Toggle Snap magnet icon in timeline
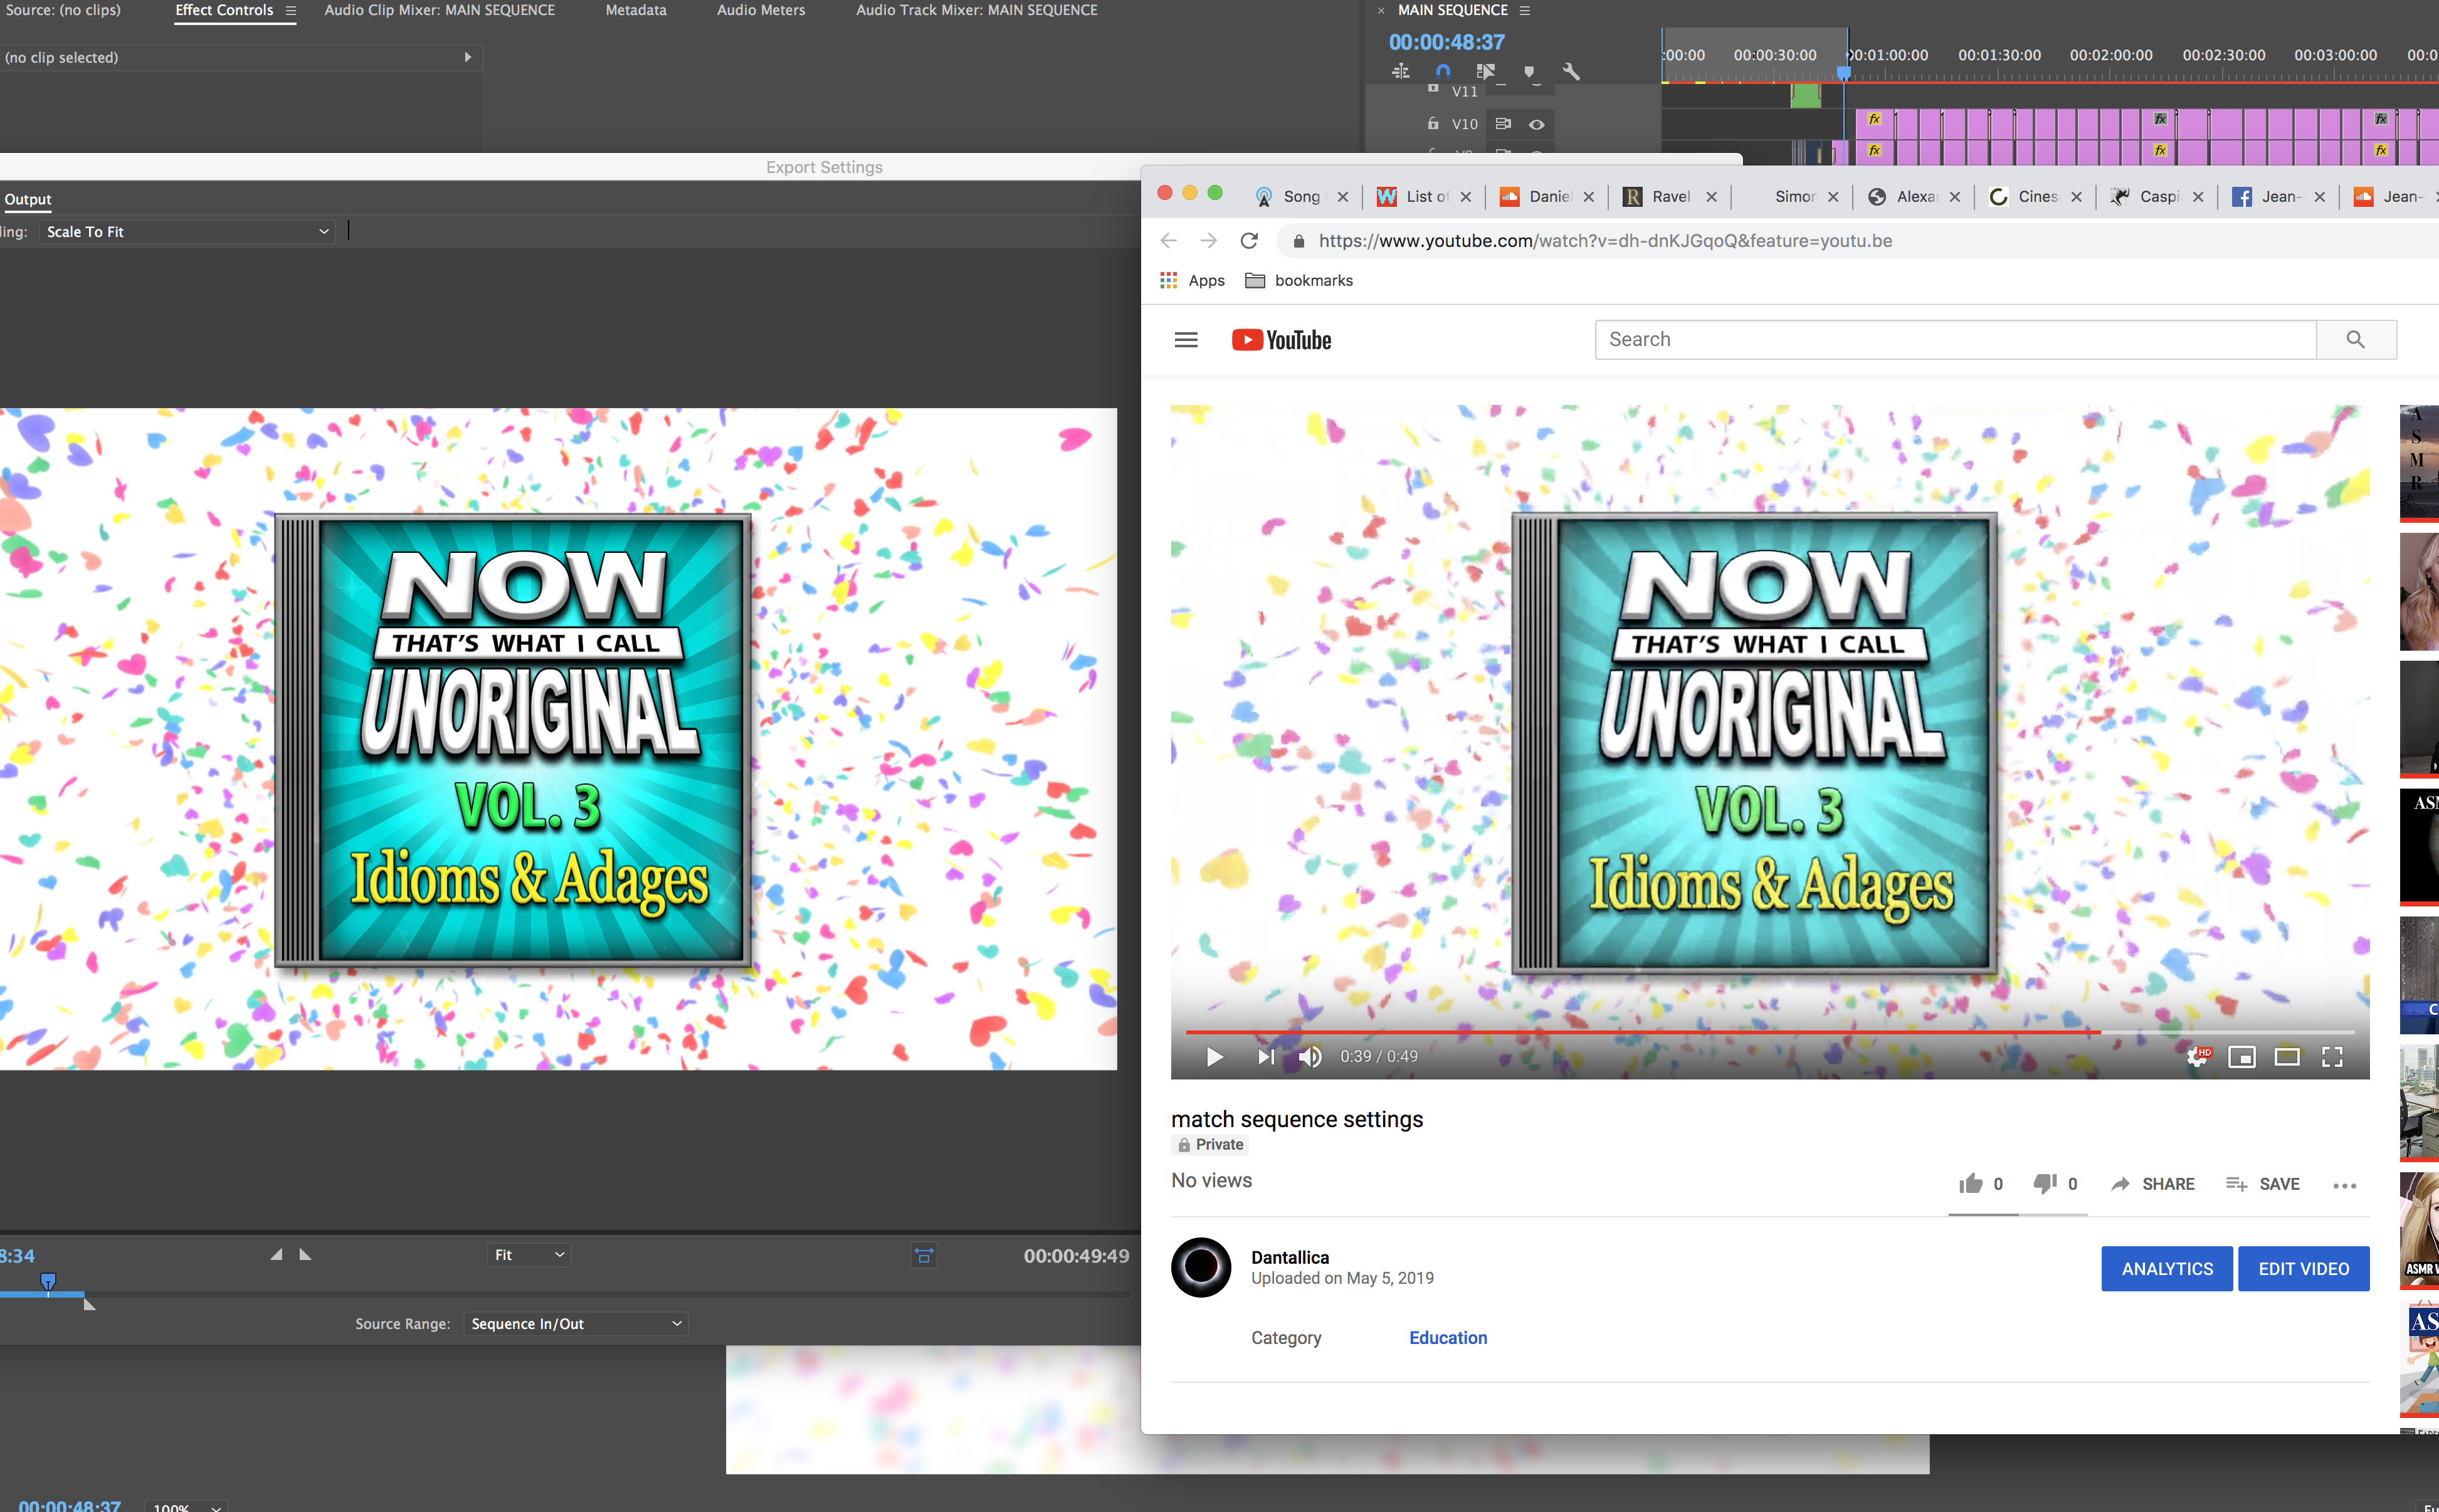 pyautogui.click(x=1442, y=71)
